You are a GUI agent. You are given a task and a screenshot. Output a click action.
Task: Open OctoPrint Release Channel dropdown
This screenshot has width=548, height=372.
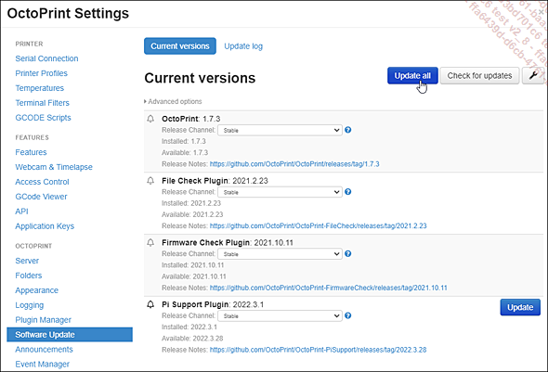point(280,130)
